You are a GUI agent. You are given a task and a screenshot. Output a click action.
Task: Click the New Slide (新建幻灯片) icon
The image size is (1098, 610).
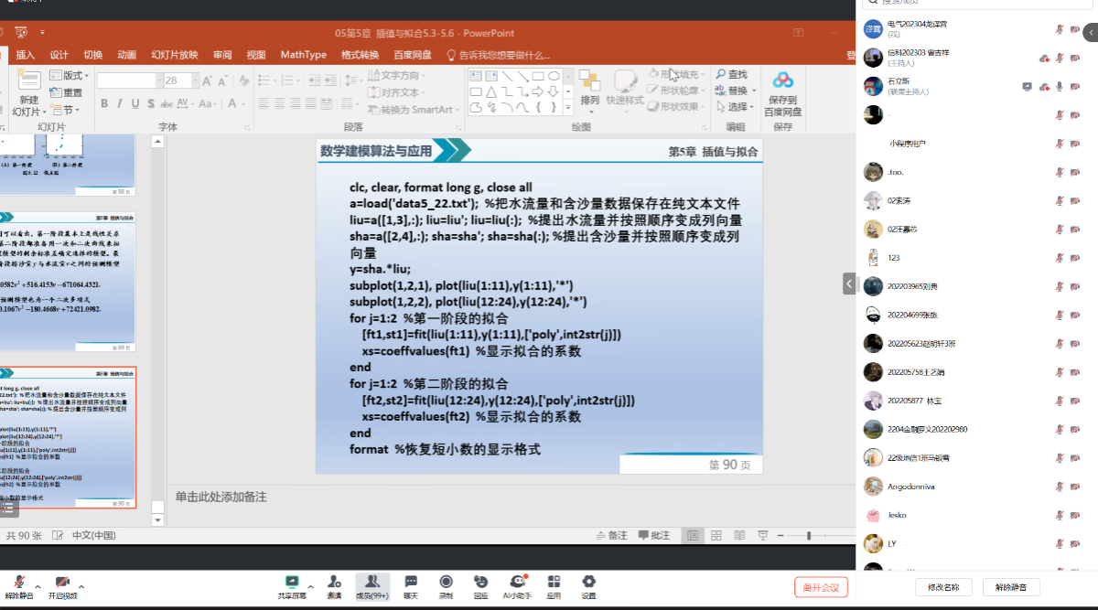pos(29,80)
